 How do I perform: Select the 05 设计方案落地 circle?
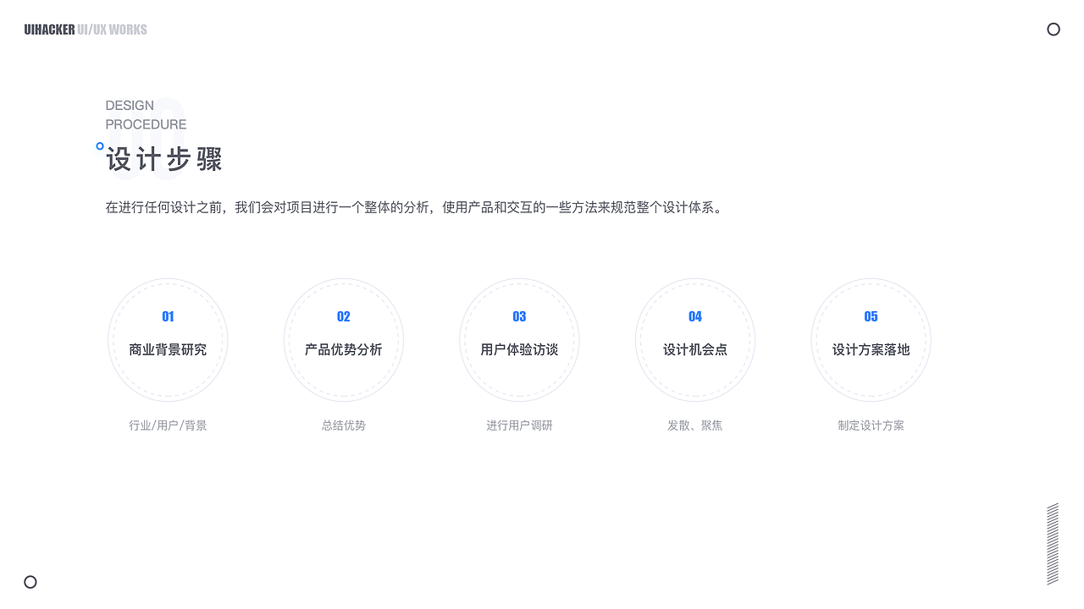pyautogui.click(x=871, y=340)
